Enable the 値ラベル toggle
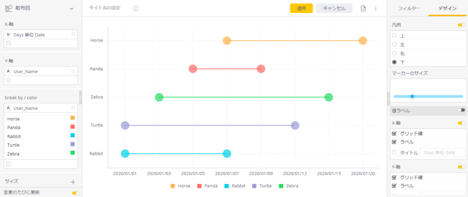This screenshot has width=468, height=197. (461, 110)
